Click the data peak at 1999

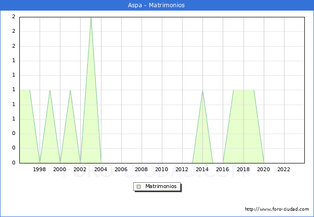coord(50,90)
